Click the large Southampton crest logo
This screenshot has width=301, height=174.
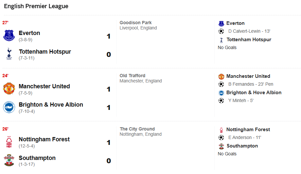[9, 160]
